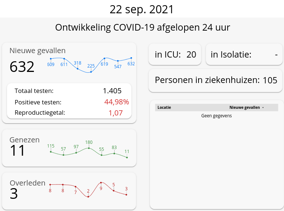Click the 115 point on recovered chart
Screen dimensions: 284x211
51,152
